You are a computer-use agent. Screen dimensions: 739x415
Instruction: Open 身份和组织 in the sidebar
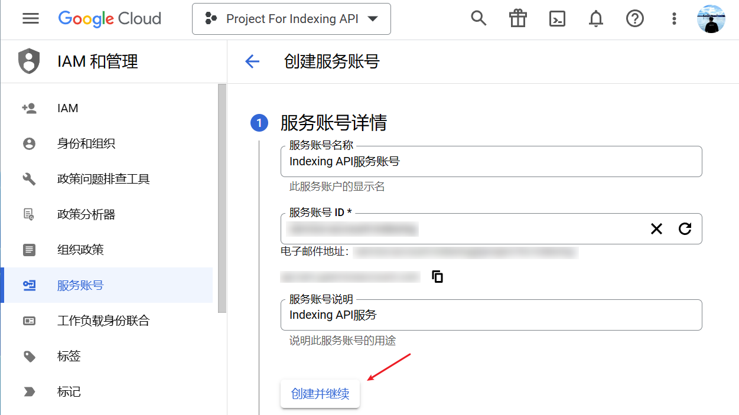point(86,143)
